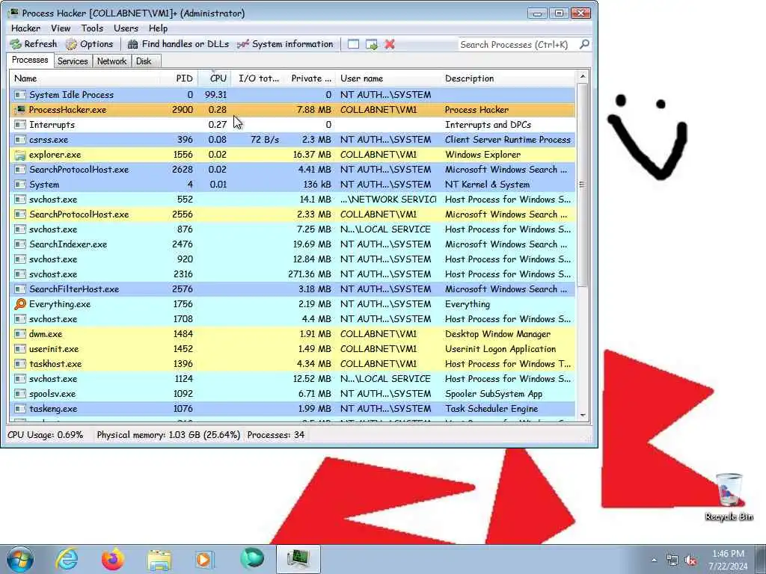766x574 pixels.
Task: Open the Recycle Bin desktop icon
Action: [x=729, y=496]
